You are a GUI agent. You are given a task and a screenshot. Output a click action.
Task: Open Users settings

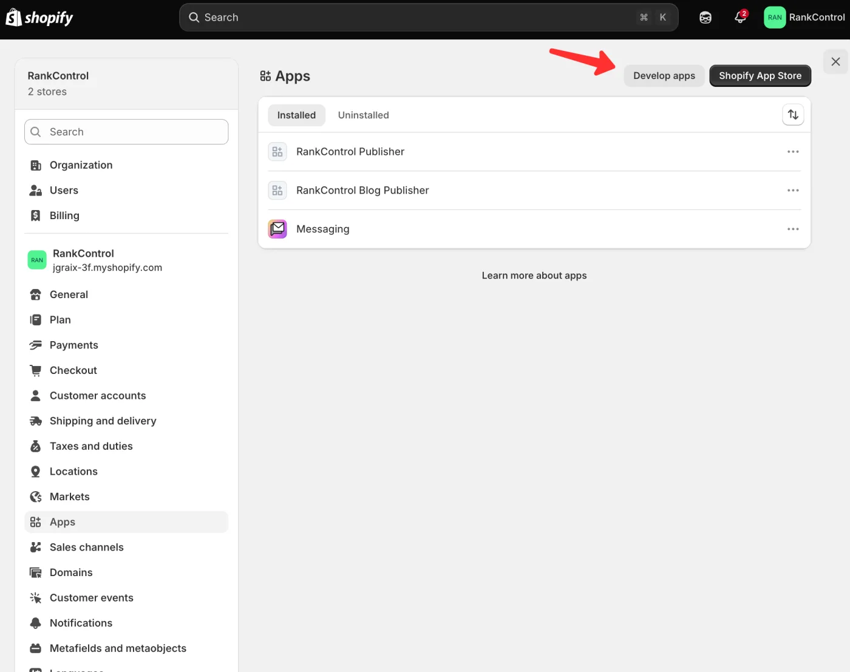pyautogui.click(x=126, y=191)
